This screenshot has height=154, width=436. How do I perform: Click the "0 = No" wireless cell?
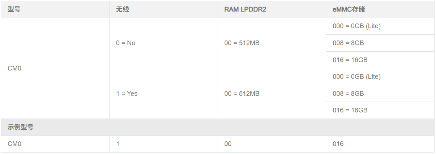[x=126, y=43]
